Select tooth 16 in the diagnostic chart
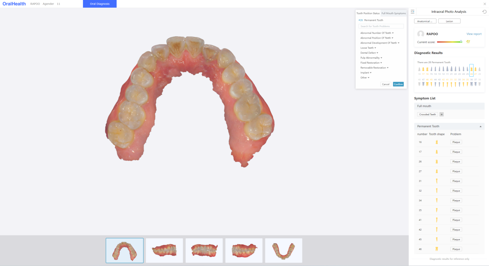This screenshot has height=266, width=489. 427,71
